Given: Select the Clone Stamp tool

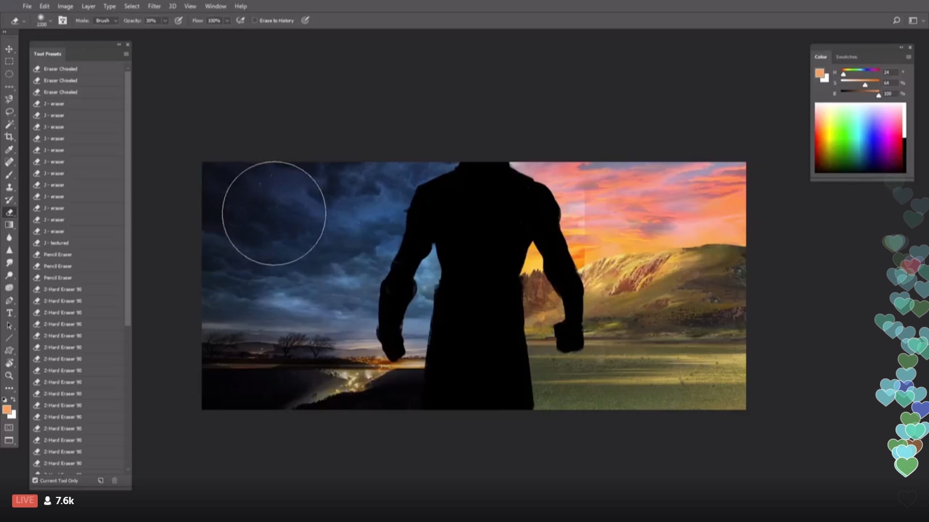Looking at the screenshot, I should 9,187.
